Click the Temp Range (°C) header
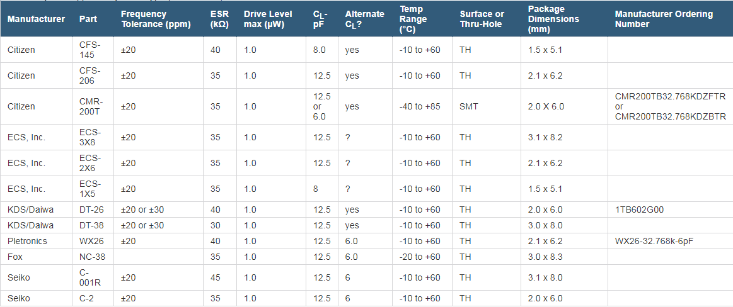The image size is (733, 307). pyautogui.click(x=413, y=19)
